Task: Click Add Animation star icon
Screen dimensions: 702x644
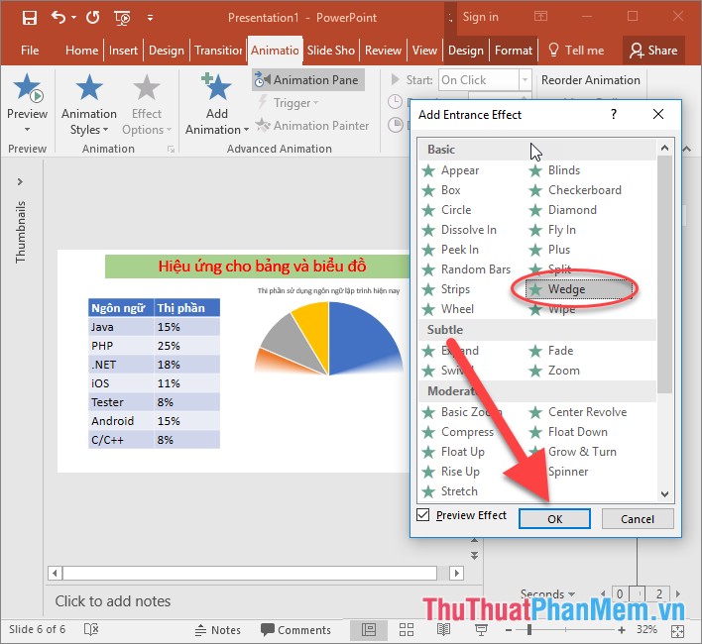Action: tap(217, 86)
